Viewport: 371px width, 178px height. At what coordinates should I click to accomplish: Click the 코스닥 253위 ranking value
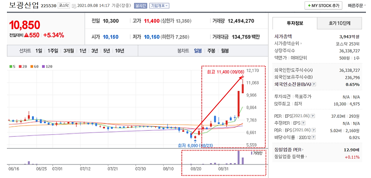pos(348,44)
